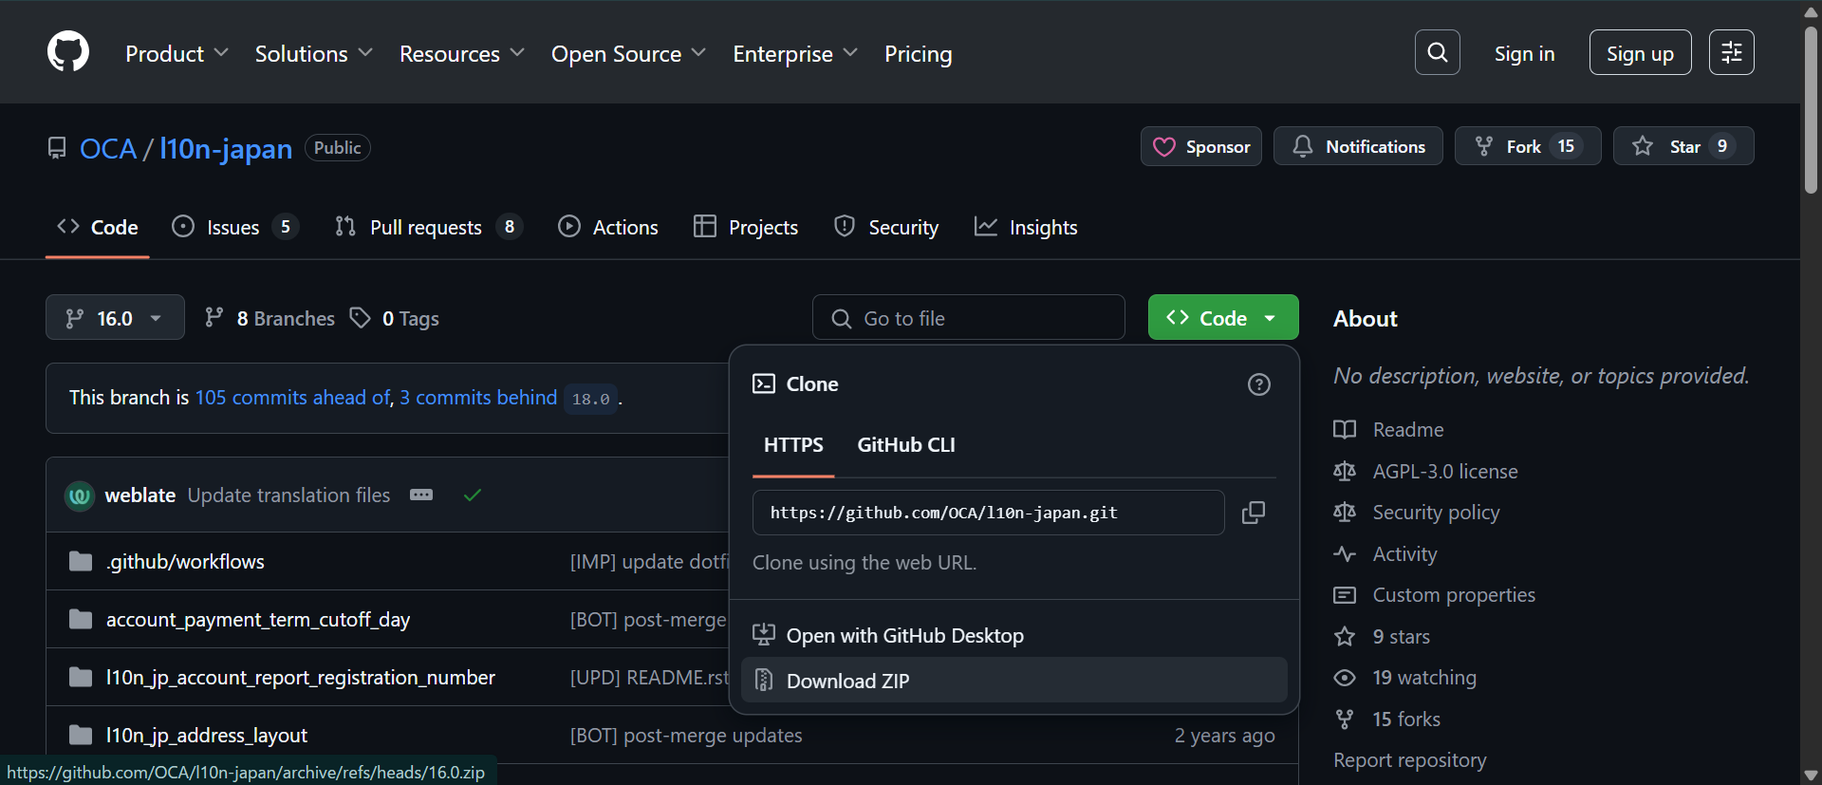1822x785 pixels.
Task: Click the .github/workflows folder icon
Action: tap(81, 561)
